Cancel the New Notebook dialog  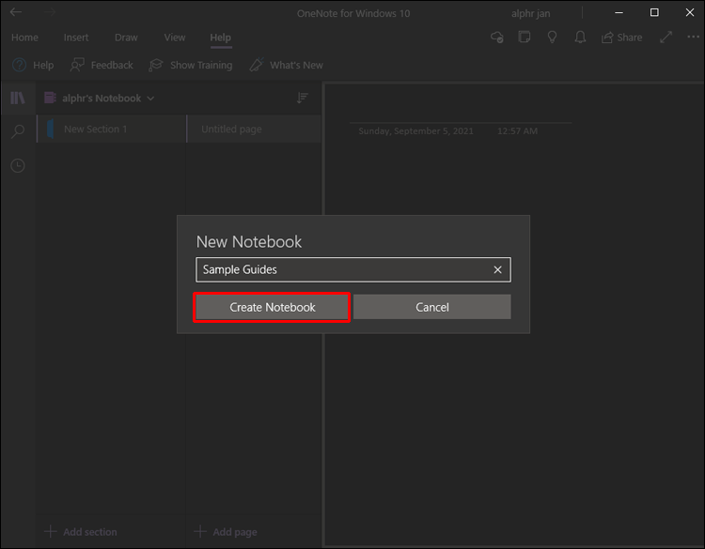tap(432, 307)
